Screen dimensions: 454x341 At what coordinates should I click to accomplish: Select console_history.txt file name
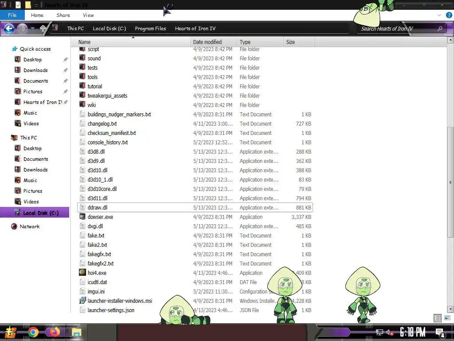[108, 142]
